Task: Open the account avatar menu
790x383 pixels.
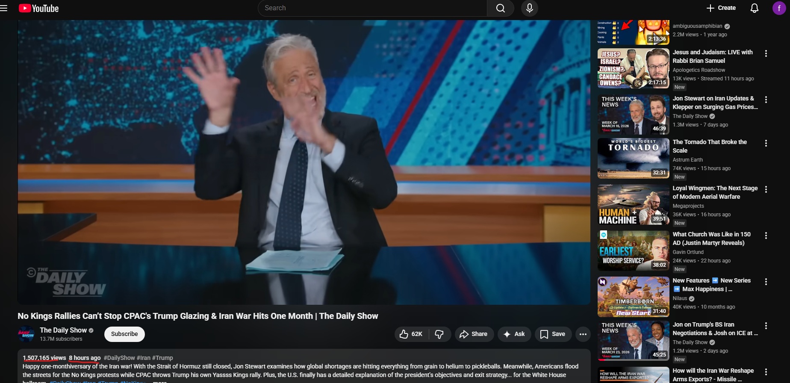Action: [x=779, y=8]
